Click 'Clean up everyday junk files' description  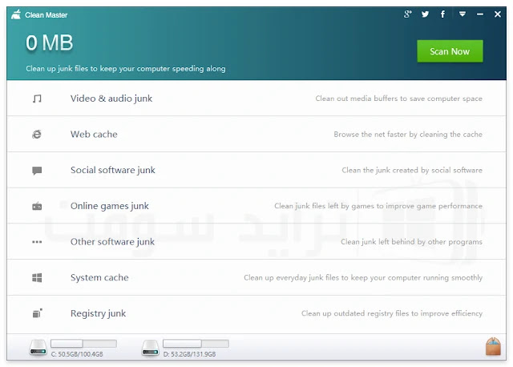point(363,278)
